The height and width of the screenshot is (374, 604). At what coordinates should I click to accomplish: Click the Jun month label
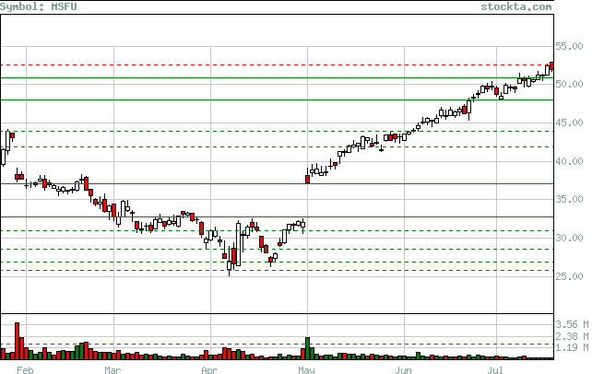(403, 370)
